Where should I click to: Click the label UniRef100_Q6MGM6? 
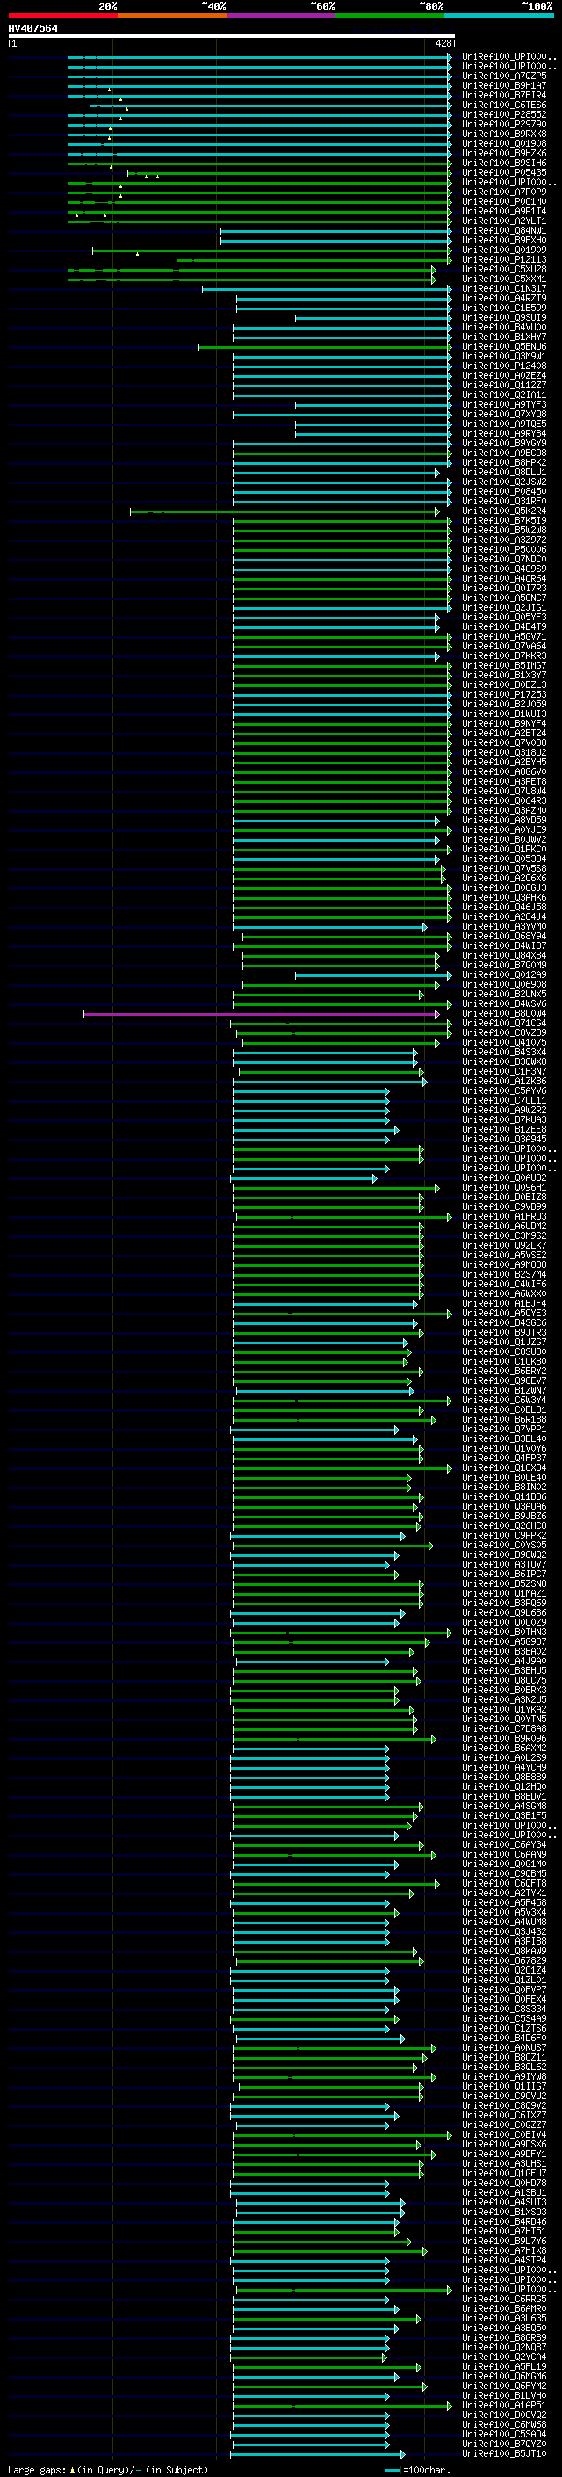pos(504,2376)
